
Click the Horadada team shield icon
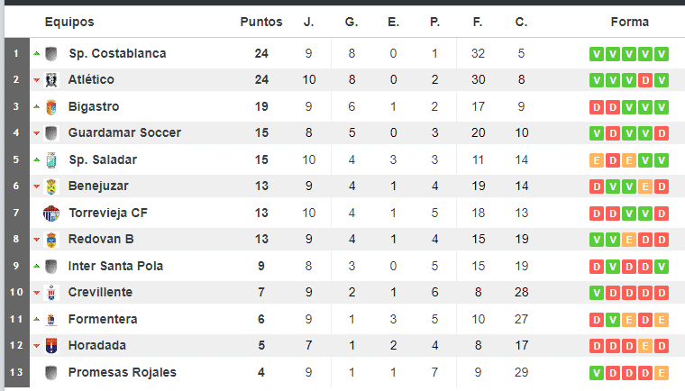coord(51,346)
